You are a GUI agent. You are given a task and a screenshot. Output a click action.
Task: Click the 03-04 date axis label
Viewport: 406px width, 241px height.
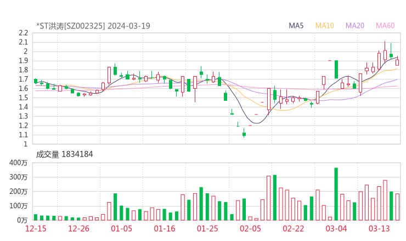click(336, 228)
